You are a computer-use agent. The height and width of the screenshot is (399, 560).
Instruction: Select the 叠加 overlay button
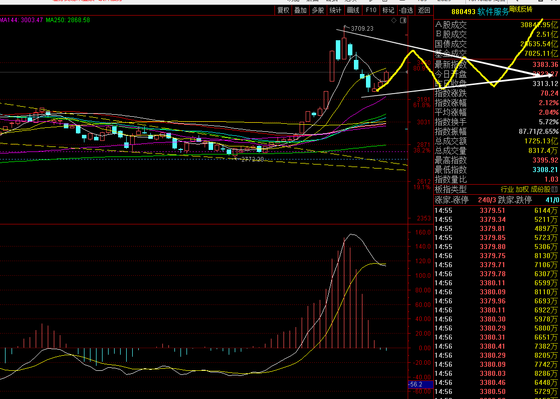[x=300, y=11]
